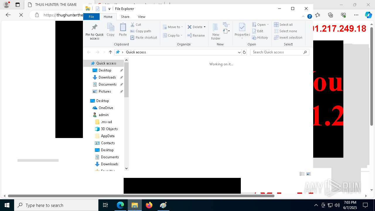The image size is (375, 211).
Task: Collapse the ribbon with chevron
Action: [303, 17]
